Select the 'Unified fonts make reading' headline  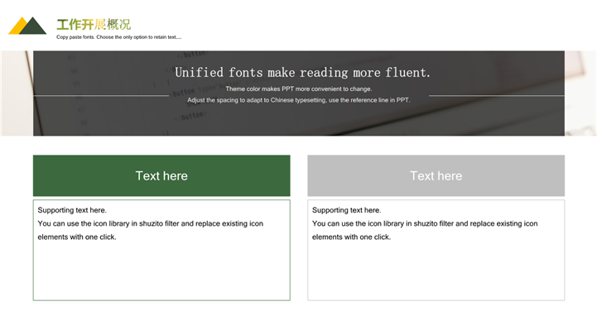302,72
